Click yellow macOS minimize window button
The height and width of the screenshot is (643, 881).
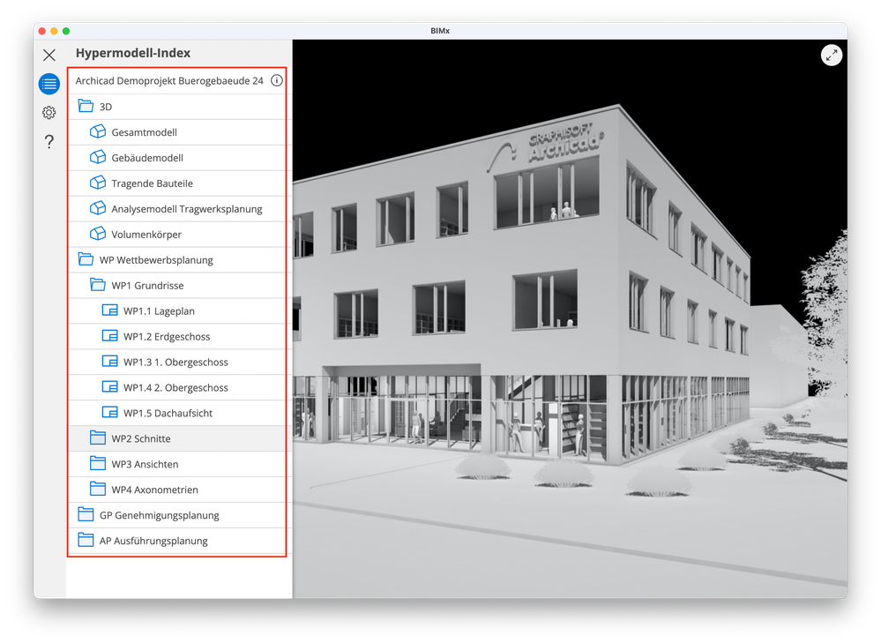[x=54, y=31]
